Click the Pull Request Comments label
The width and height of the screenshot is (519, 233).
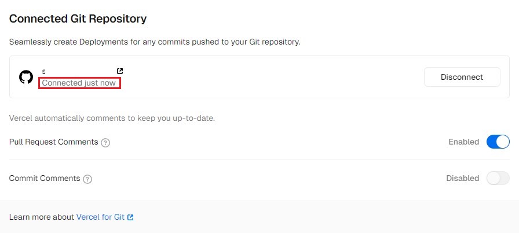(53, 142)
